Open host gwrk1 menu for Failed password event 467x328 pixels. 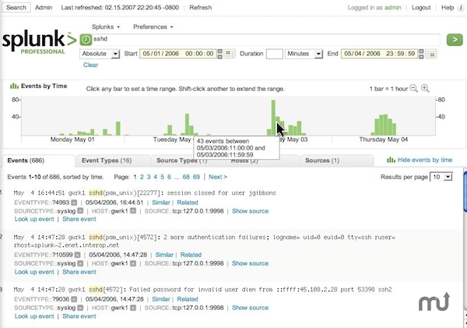tap(133, 308)
